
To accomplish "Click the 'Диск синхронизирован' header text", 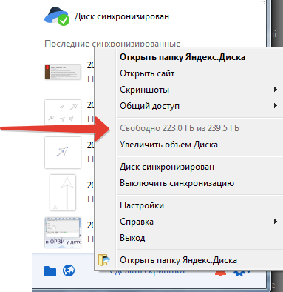I will click(122, 16).
